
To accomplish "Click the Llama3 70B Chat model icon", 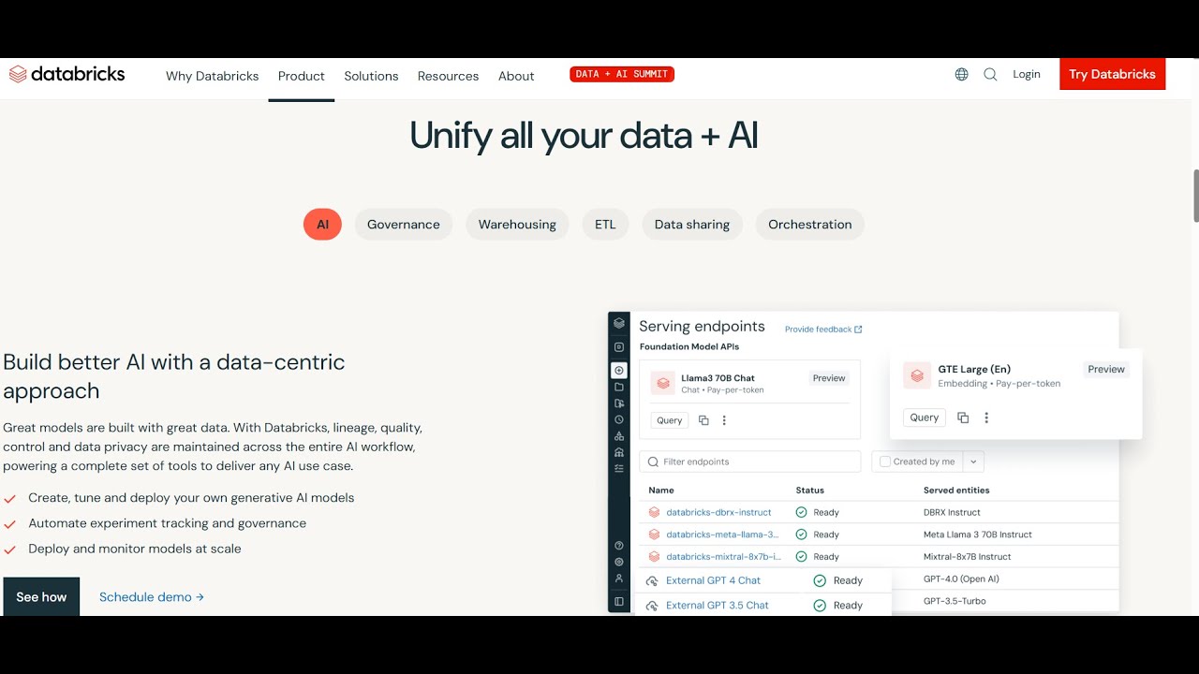I will 663,383.
